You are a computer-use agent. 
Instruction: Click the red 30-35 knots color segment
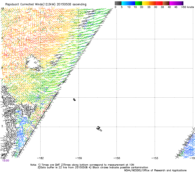159,3
